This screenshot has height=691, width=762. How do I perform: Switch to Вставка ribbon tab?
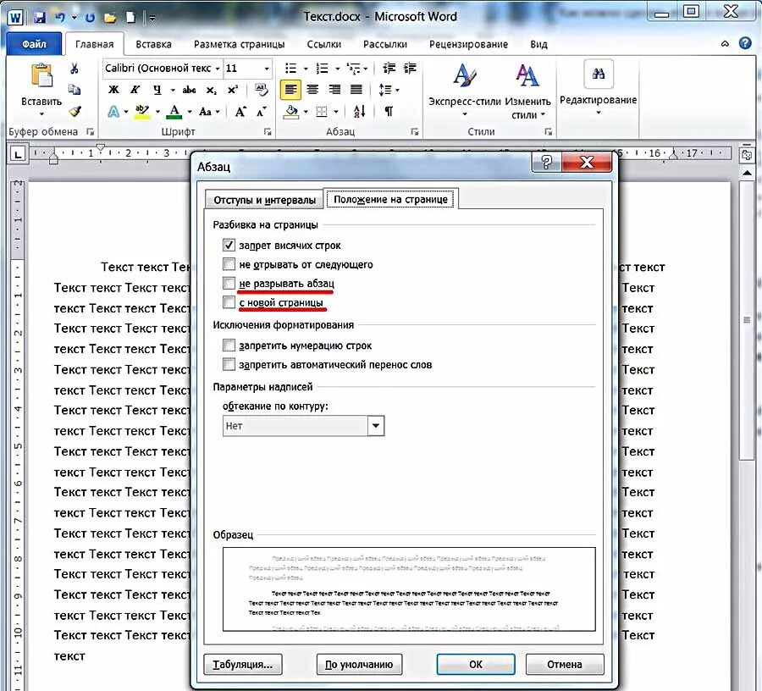click(x=153, y=44)
